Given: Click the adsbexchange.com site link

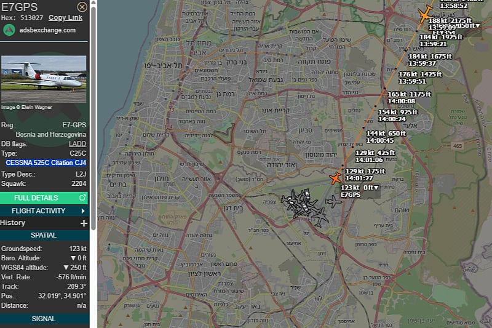Looking at the screenshot, I should [x=47, y=30].
